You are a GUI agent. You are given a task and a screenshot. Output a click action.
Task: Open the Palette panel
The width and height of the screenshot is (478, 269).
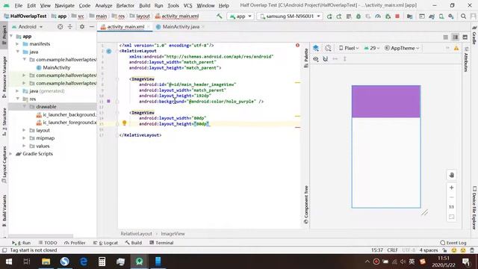pyautogui.click(x=306, y=58)
